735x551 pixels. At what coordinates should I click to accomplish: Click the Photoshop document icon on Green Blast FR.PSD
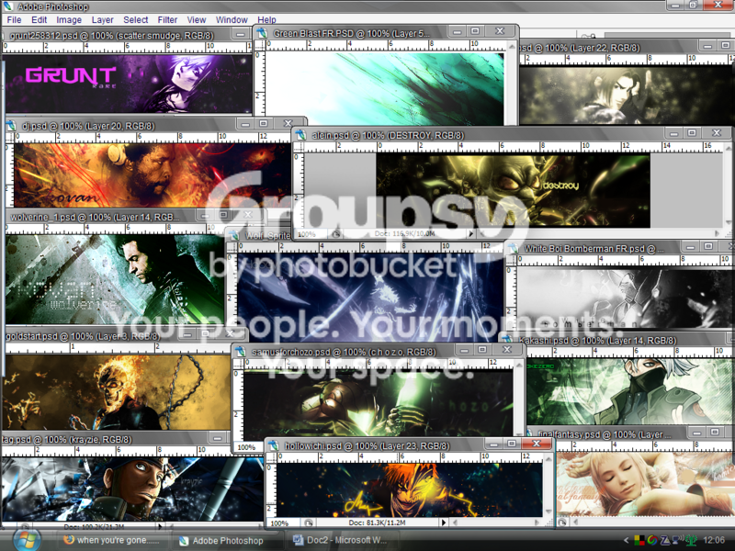point(262,33)
